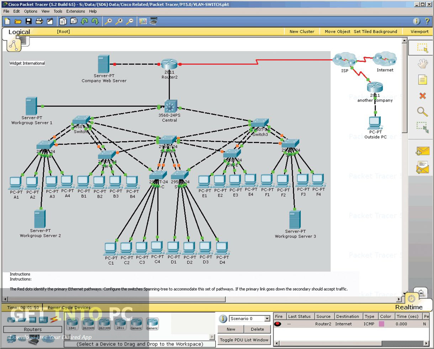Activate the Delete tool on right sidebar
434x349 pixels.
coord(423,96)
